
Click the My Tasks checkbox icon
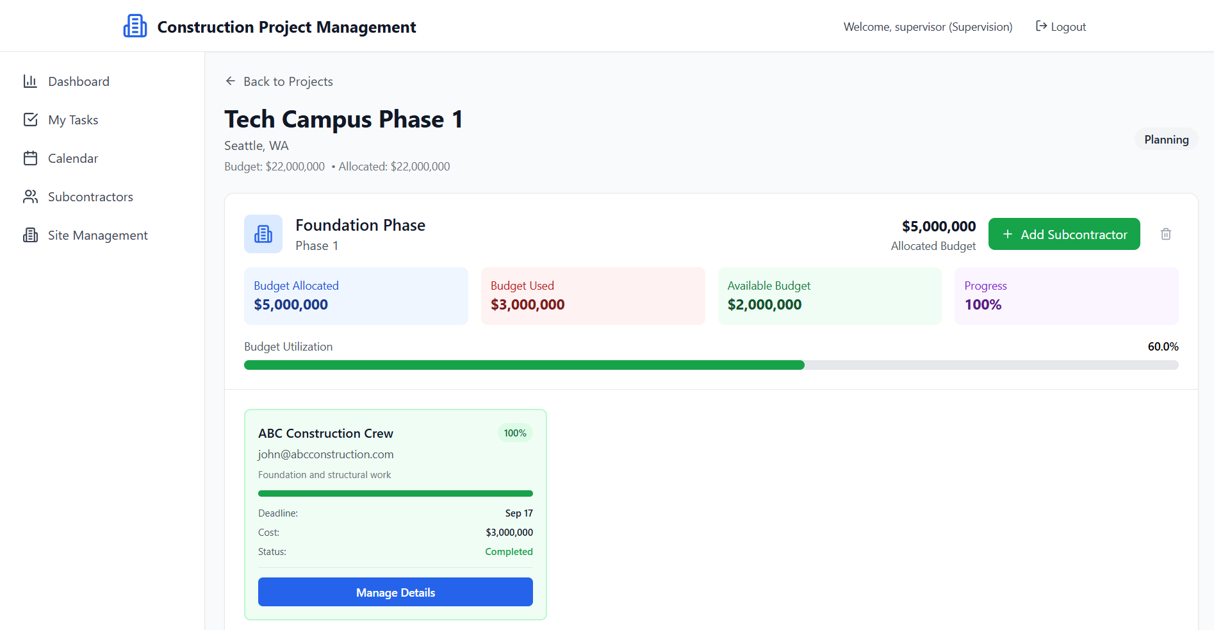click(30, 120)
